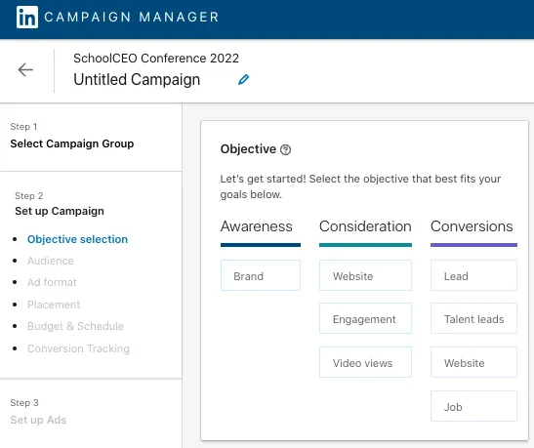Viewport: 534px width, 448px height.
Task: Click the LinkedIn logo icon
Action: point(27,17)
